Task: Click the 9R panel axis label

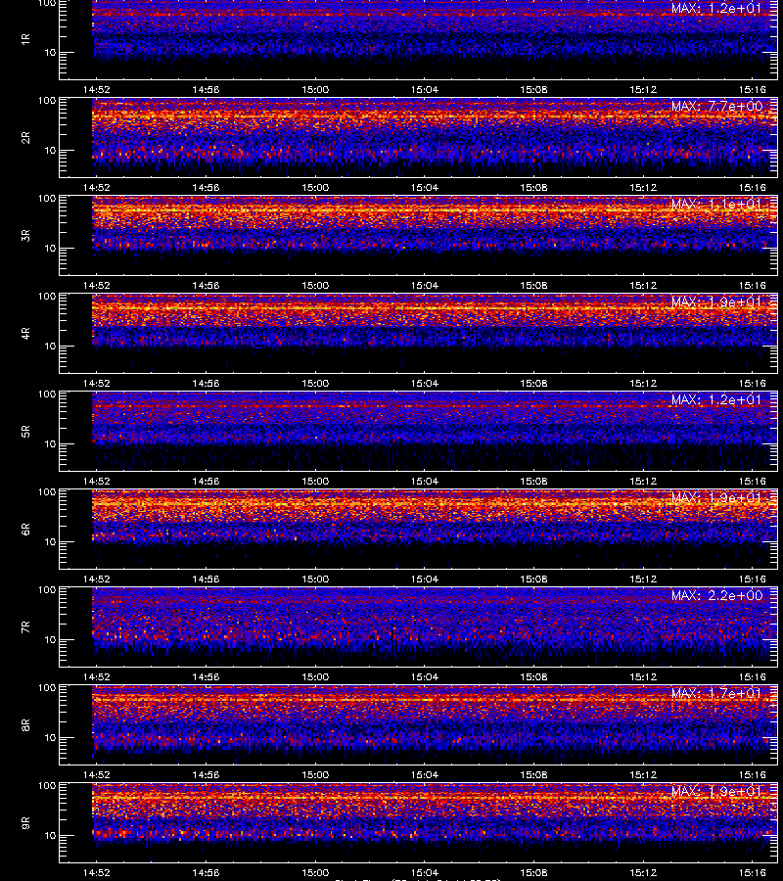Action: [x=25, y=822]
